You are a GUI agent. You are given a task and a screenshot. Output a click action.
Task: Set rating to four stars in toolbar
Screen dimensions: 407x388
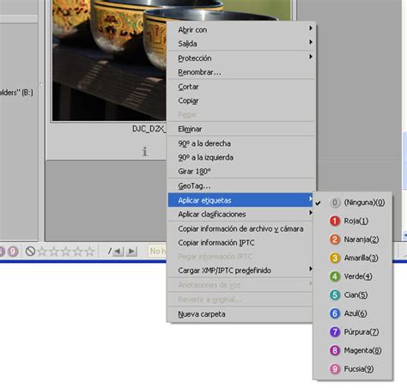(78, 252)
